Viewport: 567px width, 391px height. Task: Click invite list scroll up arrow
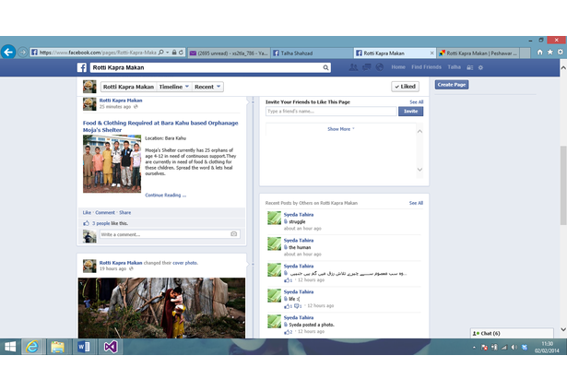click(419, 132)
